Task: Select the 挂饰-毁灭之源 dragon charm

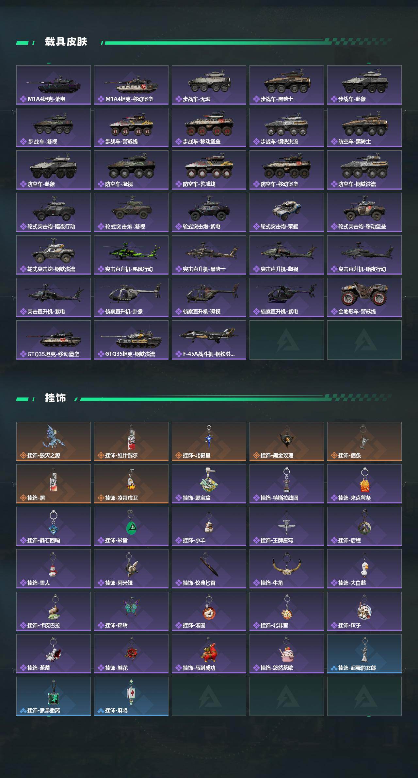Action: pos(54,441)
